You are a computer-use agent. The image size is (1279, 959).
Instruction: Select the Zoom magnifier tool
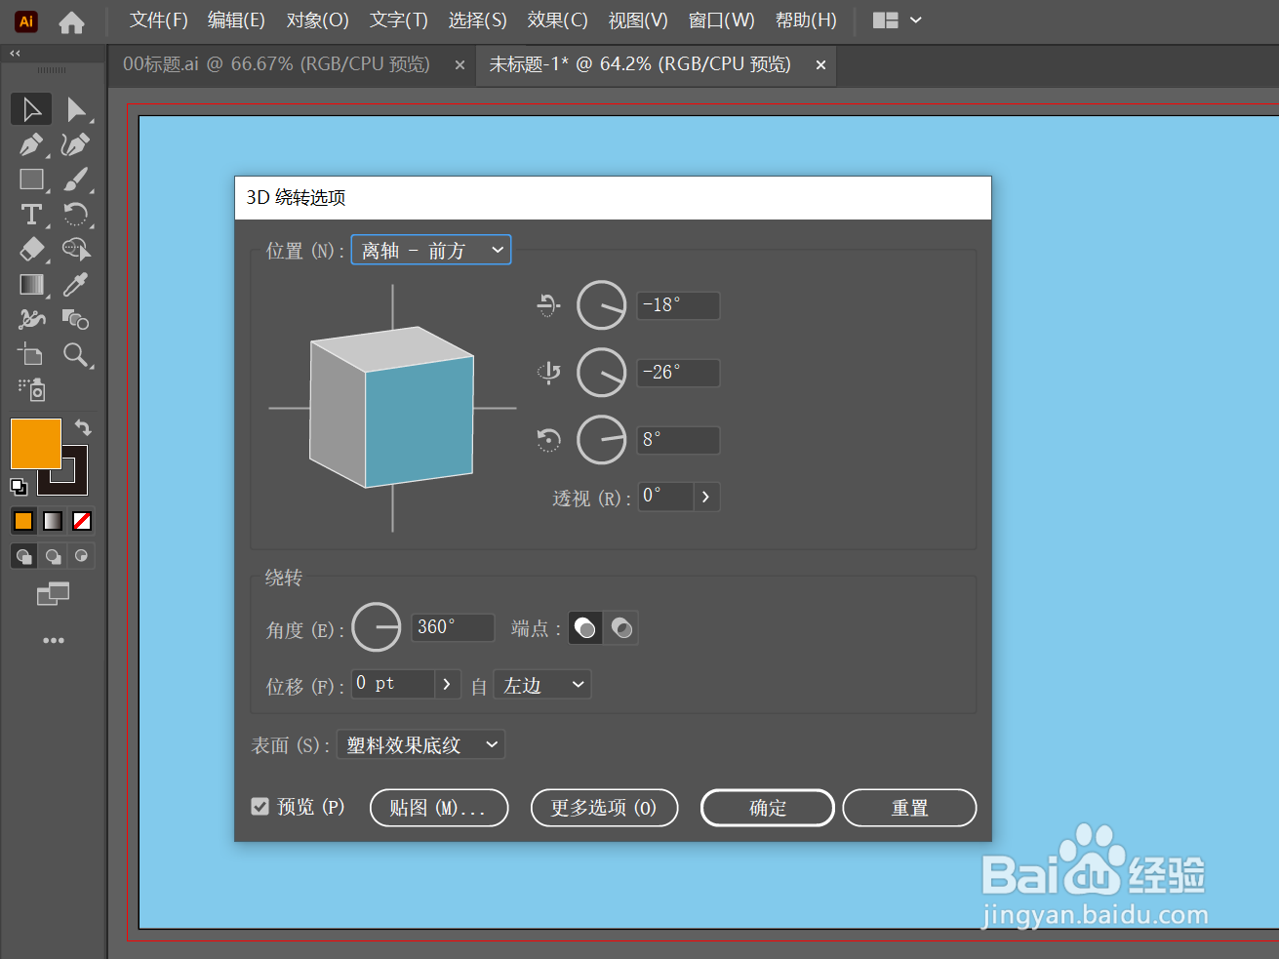tap(75, 354)
